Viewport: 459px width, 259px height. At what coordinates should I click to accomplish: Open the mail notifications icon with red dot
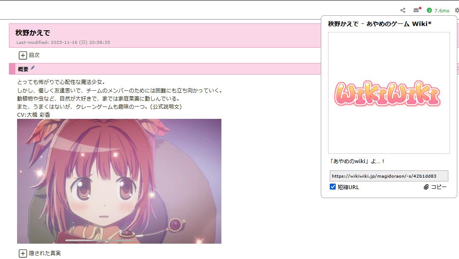pyautogui.click(x=417, y=10)
